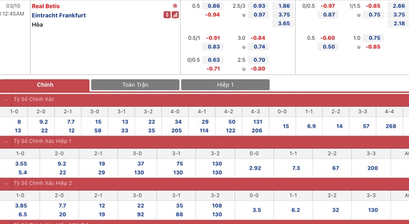
Task: Select 0.86 odds for 0.5 handicap
Action: pos(214,6)
